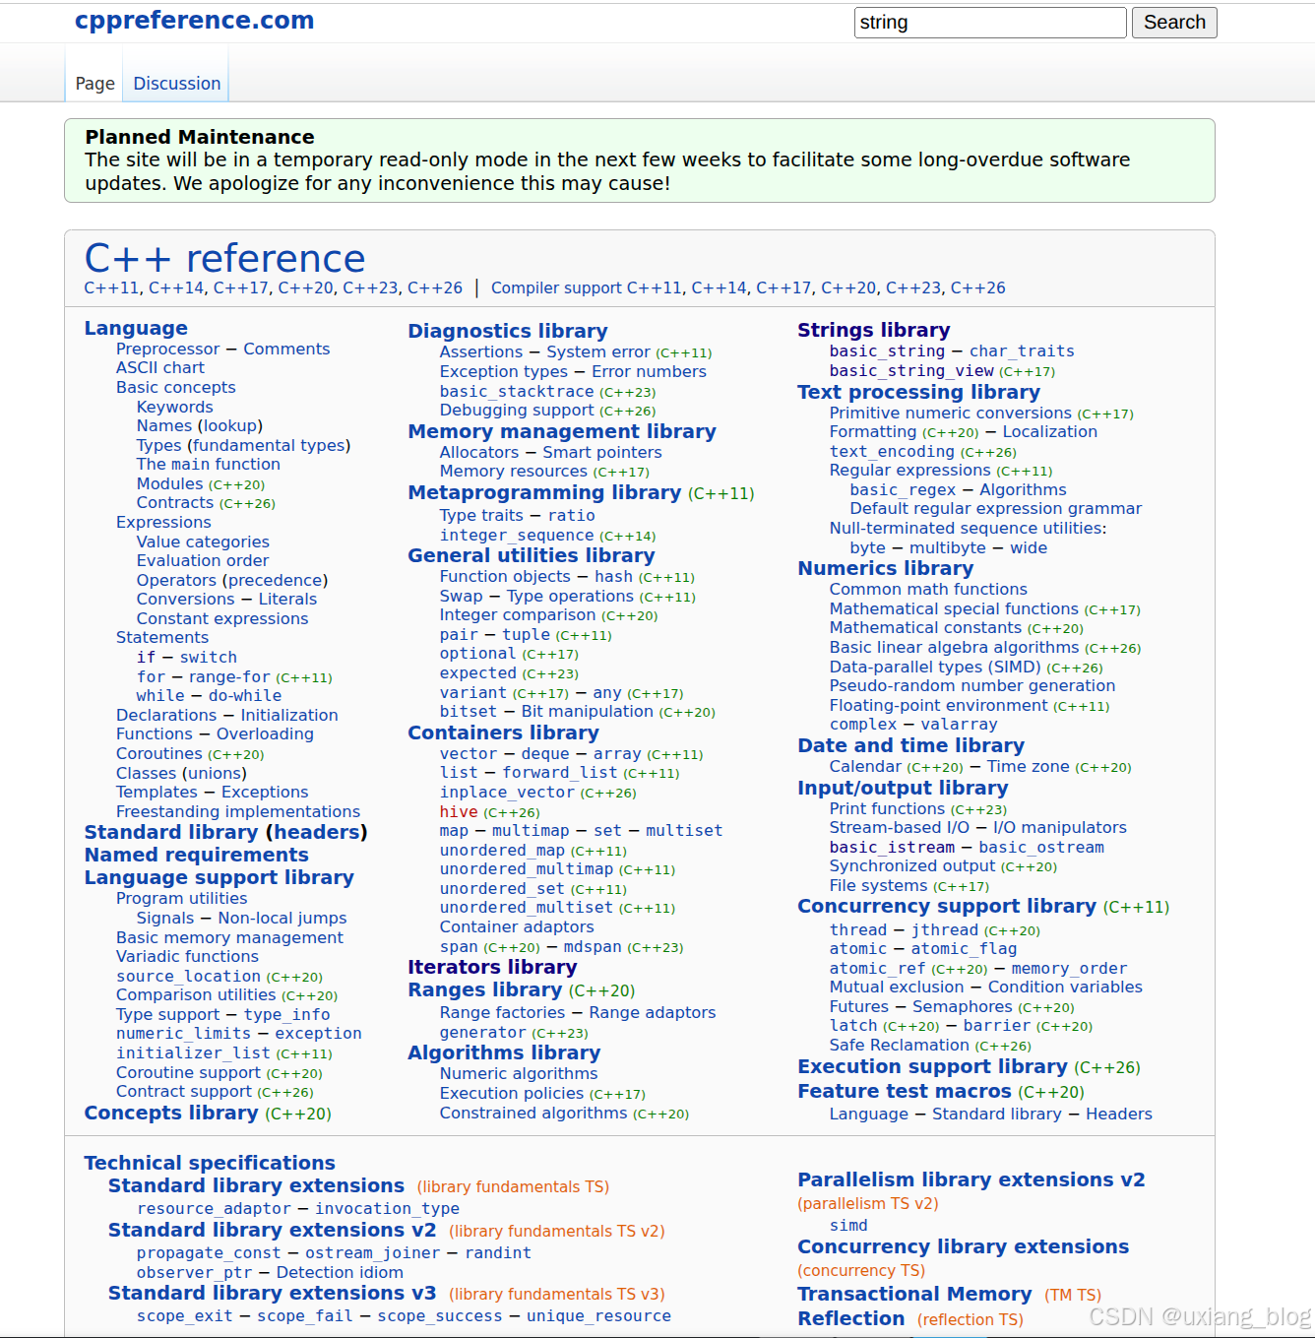
Task: Open the Execution support library heading
Action: (x=933, y=1066)
